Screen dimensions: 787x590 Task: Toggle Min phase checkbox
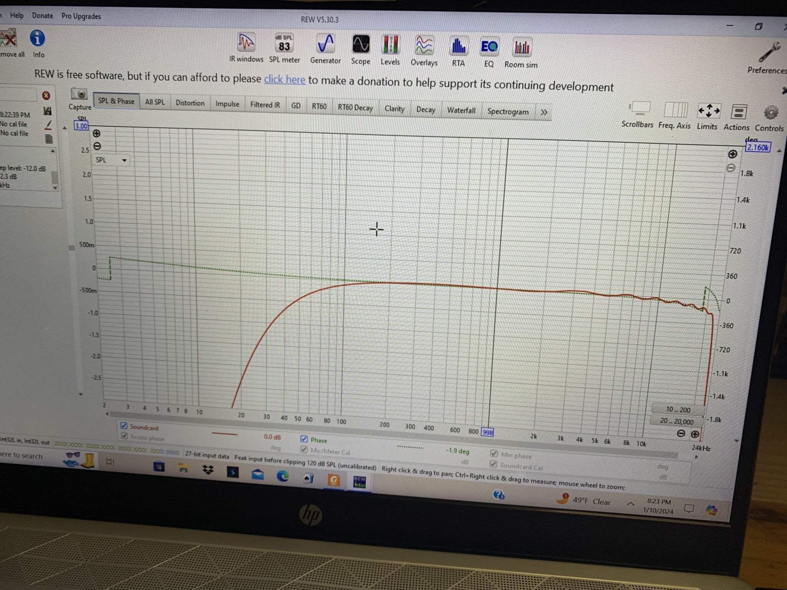(494, 454)
